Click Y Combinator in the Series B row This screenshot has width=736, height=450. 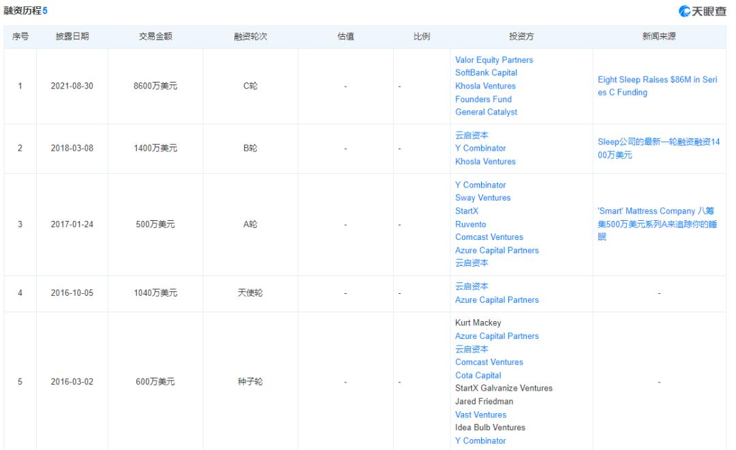(x=480, y=148)
